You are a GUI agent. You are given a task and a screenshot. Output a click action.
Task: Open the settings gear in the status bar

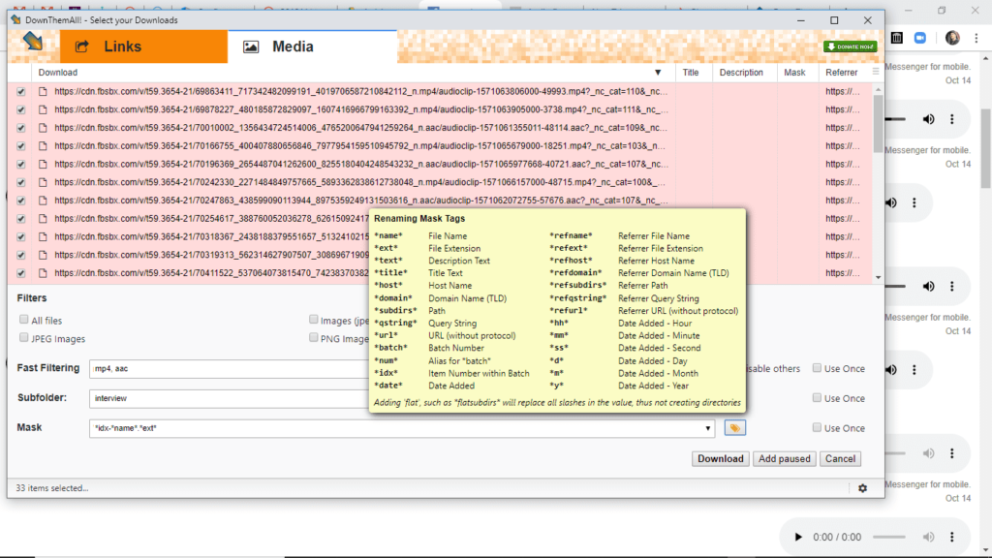tap(862, 489)
